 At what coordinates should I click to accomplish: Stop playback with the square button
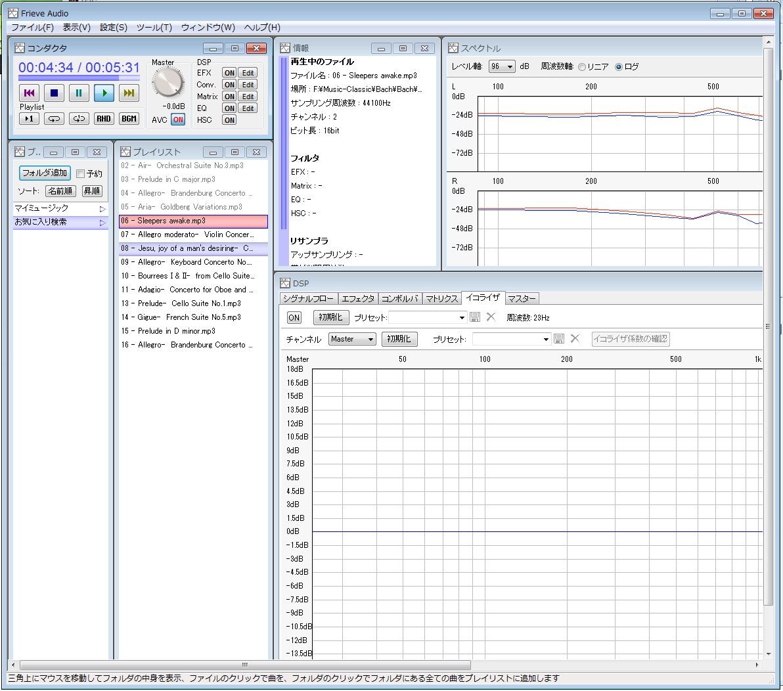pyautogui.click(x=54, y=93)
